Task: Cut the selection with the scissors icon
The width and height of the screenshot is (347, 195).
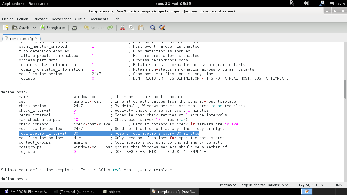Action: click(x=122, y=28)
